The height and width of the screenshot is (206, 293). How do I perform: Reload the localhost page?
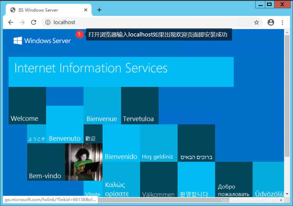click(x=34, y=22)
